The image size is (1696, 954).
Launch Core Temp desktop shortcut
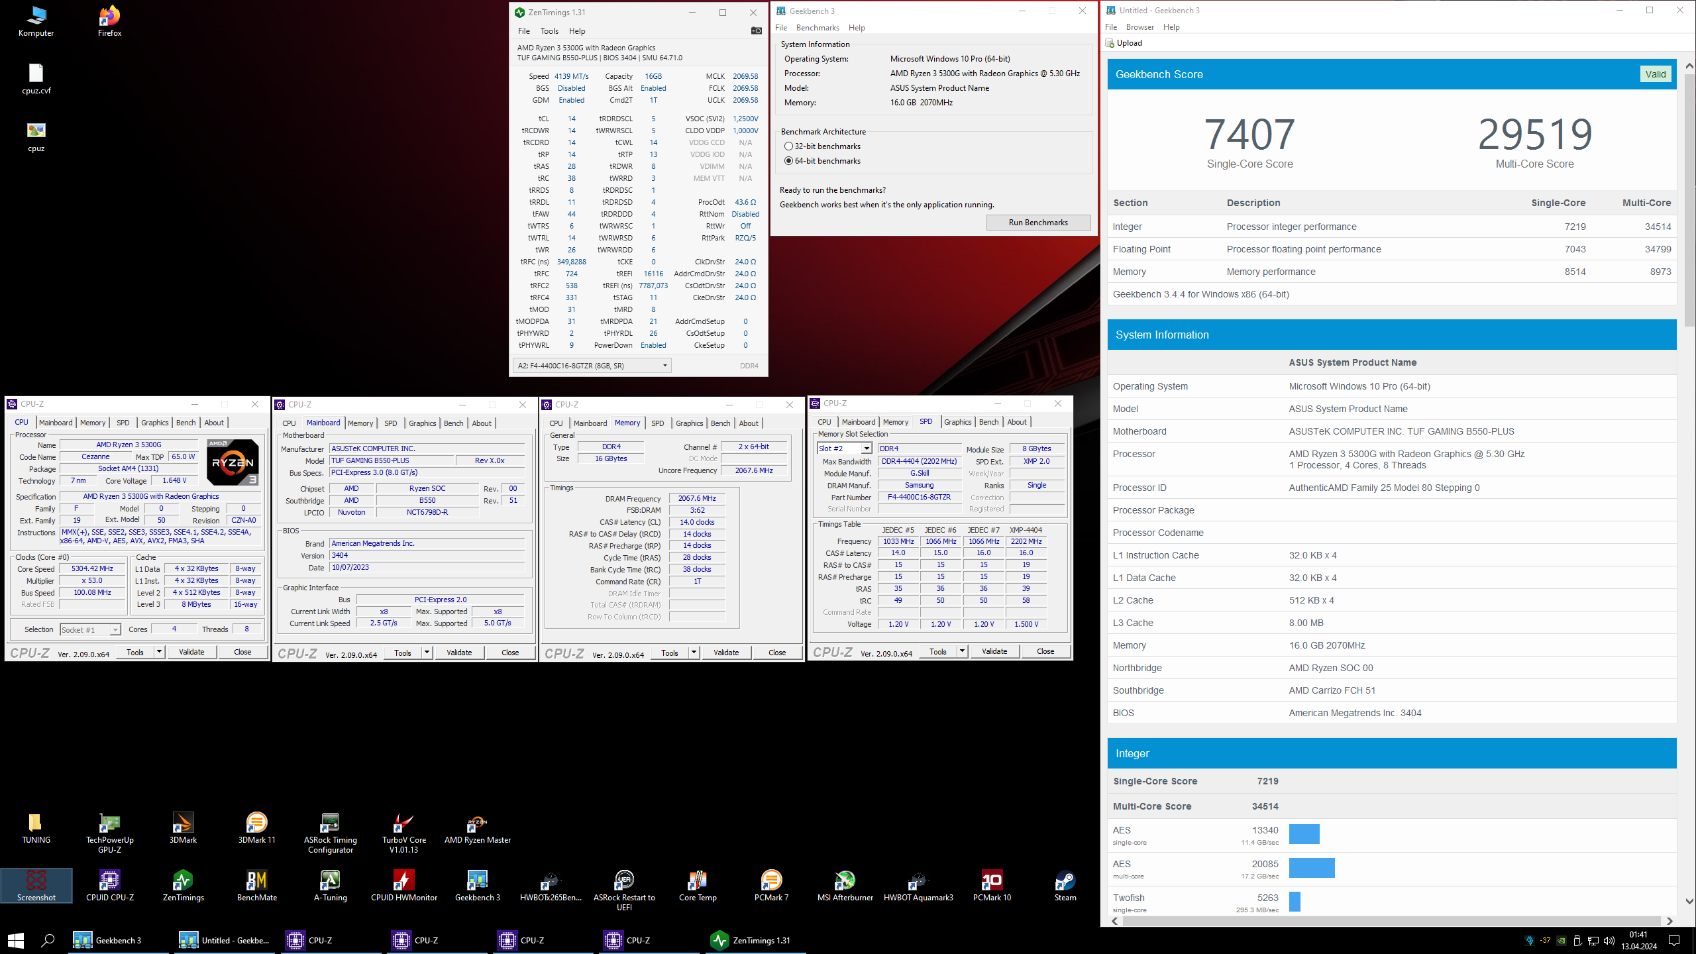(698, 886)
